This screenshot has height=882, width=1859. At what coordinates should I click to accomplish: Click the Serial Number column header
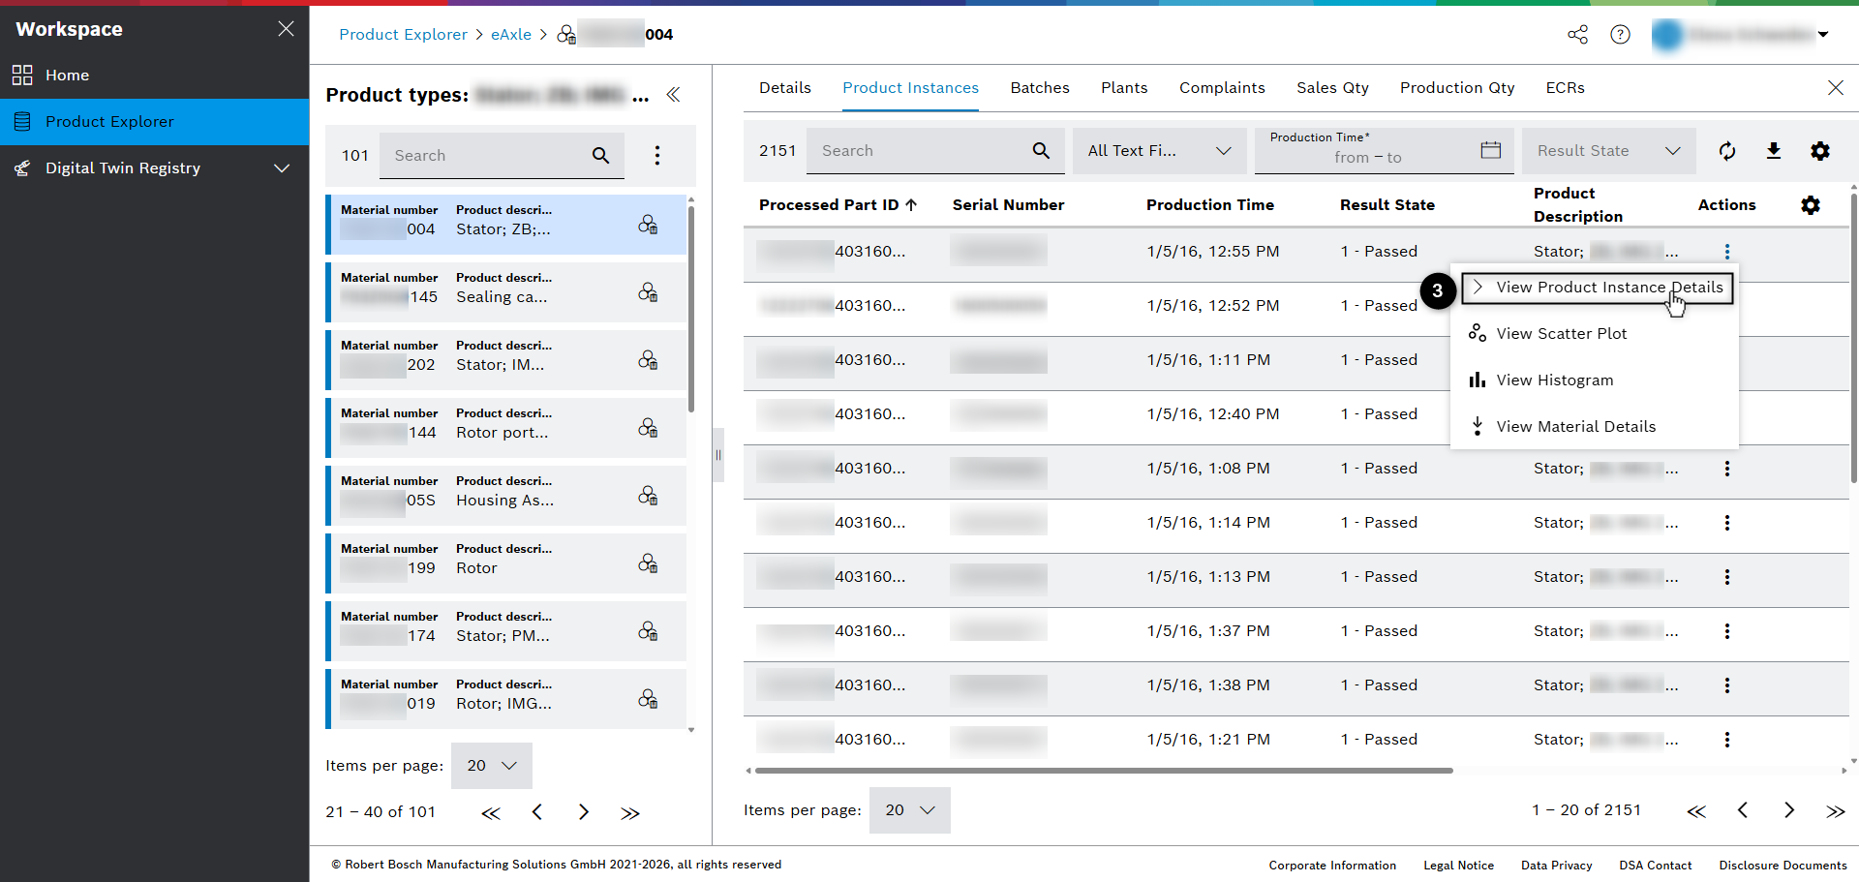click(x=1008, y=205)
